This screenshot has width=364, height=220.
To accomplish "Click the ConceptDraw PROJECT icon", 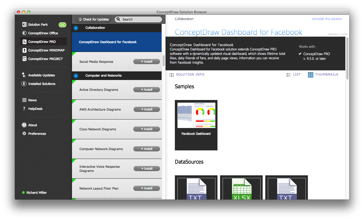I will (24, 59).
